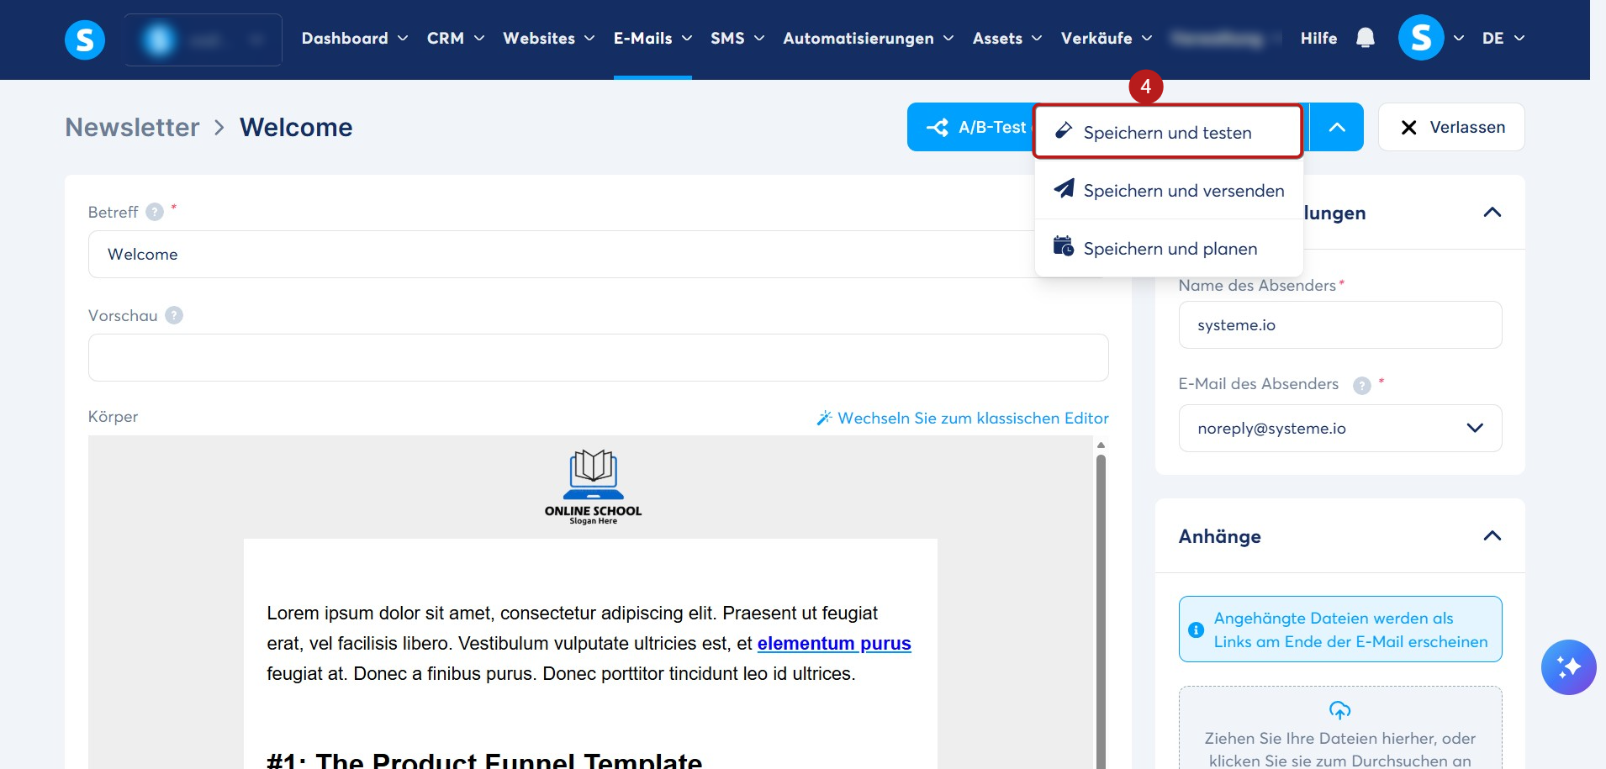The height and width of the screenshot is (769, 1606).
Task: Collapse the settings panel chevron
Action: tap(1492, 212)
